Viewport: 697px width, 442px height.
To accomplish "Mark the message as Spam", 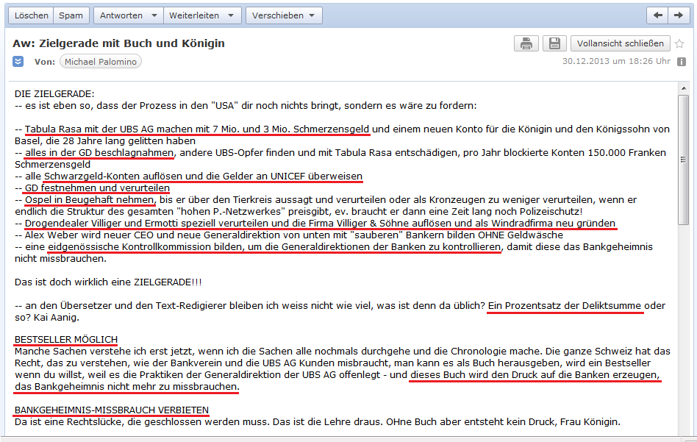I will [x=71, y=15].
